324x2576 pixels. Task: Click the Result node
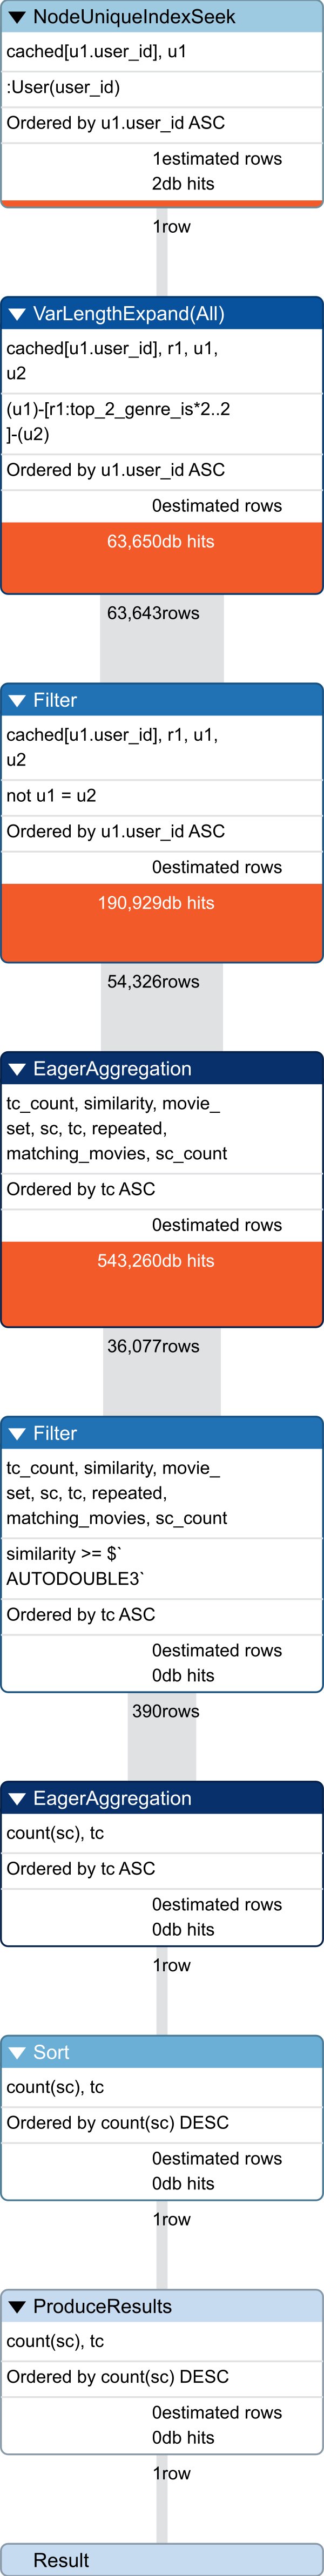tap(162, 2560)
